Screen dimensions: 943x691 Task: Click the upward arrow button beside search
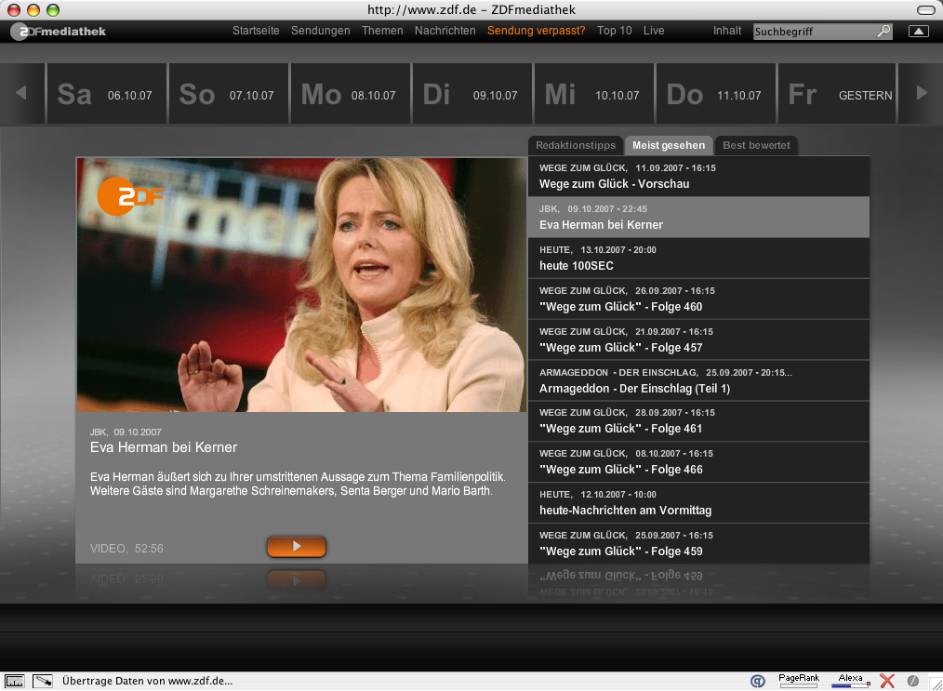[x=918, y=32]
